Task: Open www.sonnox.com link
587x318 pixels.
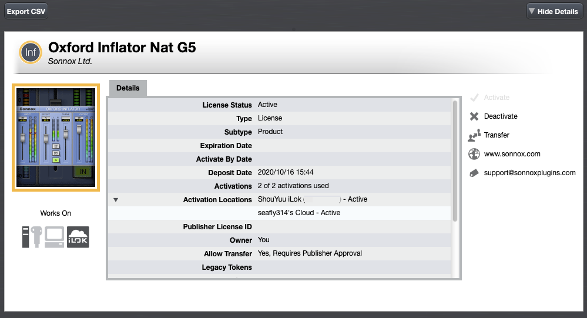Action: (x=512, y=154)
